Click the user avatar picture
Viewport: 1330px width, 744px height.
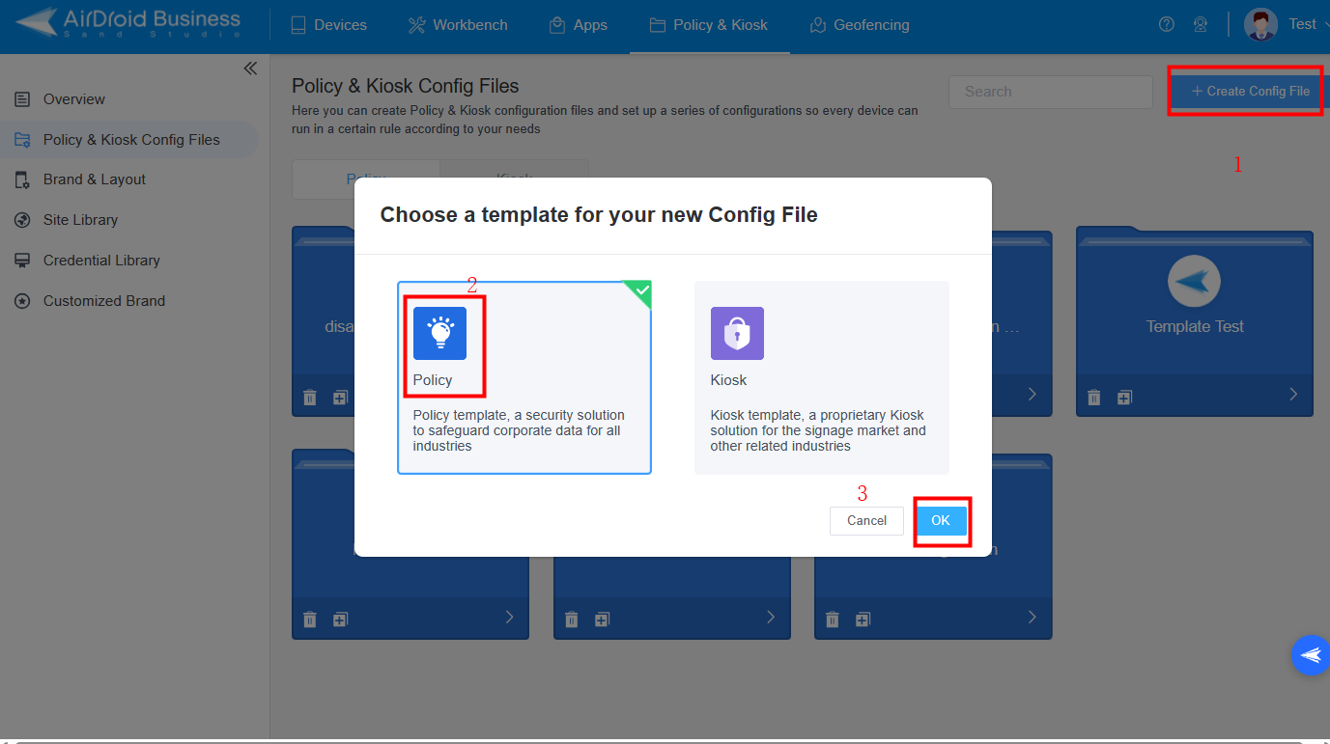point(1260,25)
